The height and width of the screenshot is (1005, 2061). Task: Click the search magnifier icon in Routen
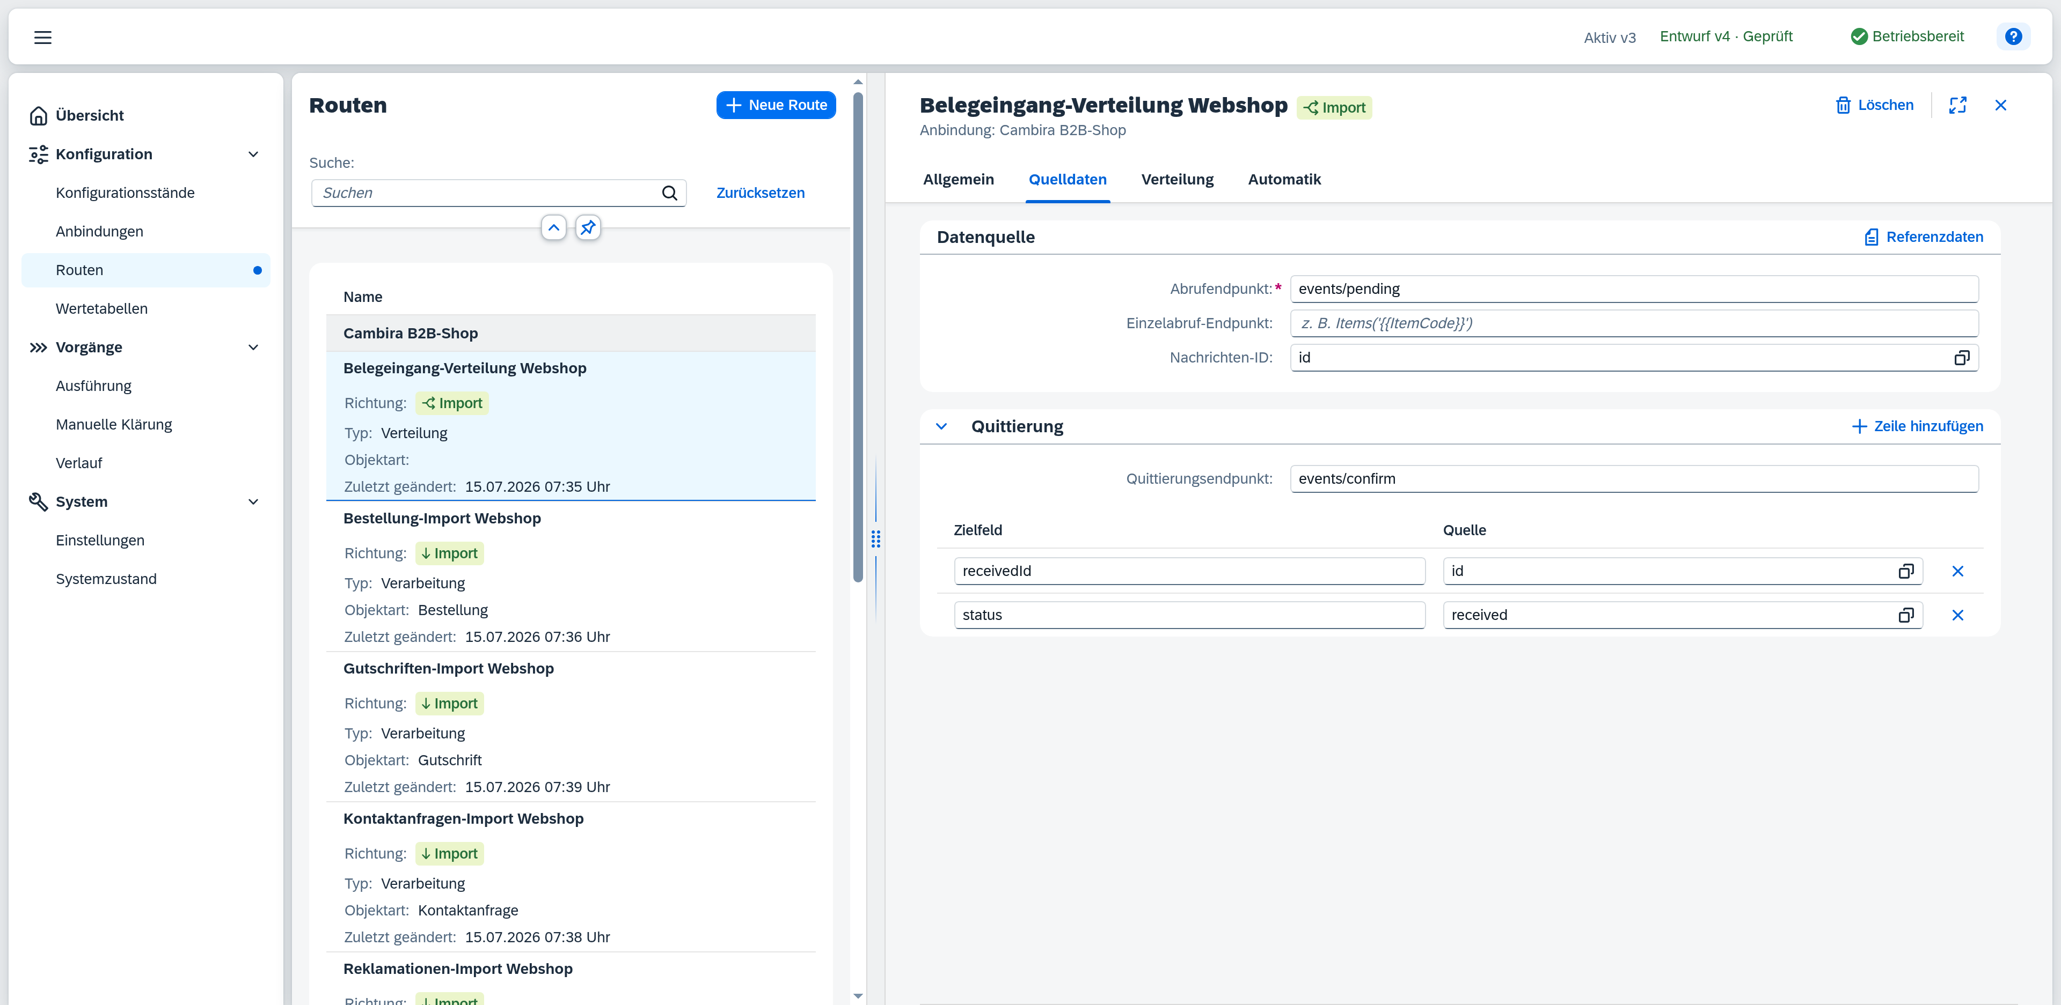tap(670, 193)
